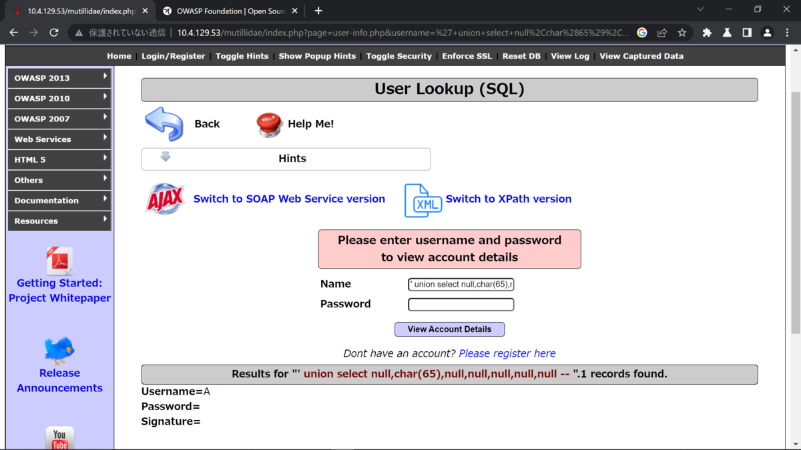Click Enforce SSL in top menu
The image size is (801, 450).
467,56
